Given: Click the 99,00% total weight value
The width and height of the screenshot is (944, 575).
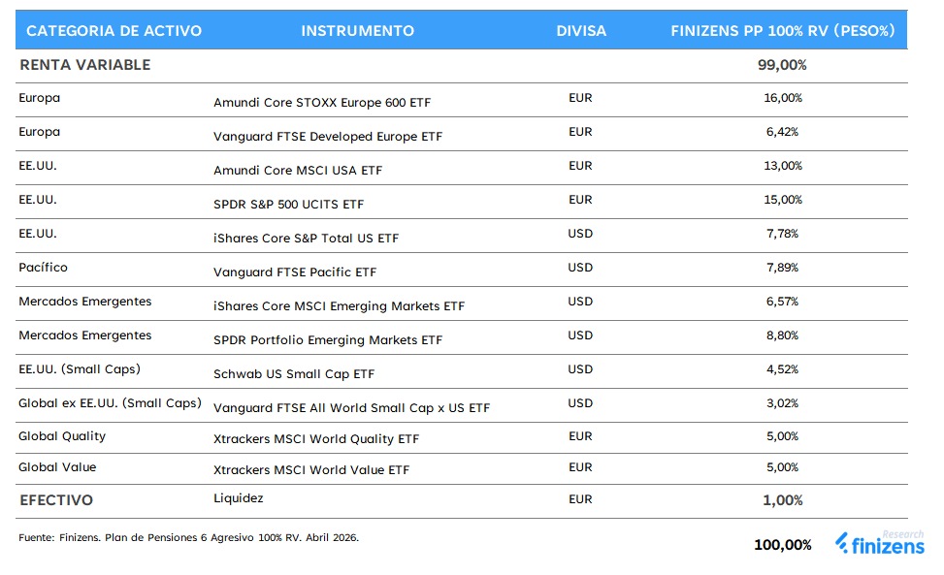Looking at the screenshot, I should [782, 65].
